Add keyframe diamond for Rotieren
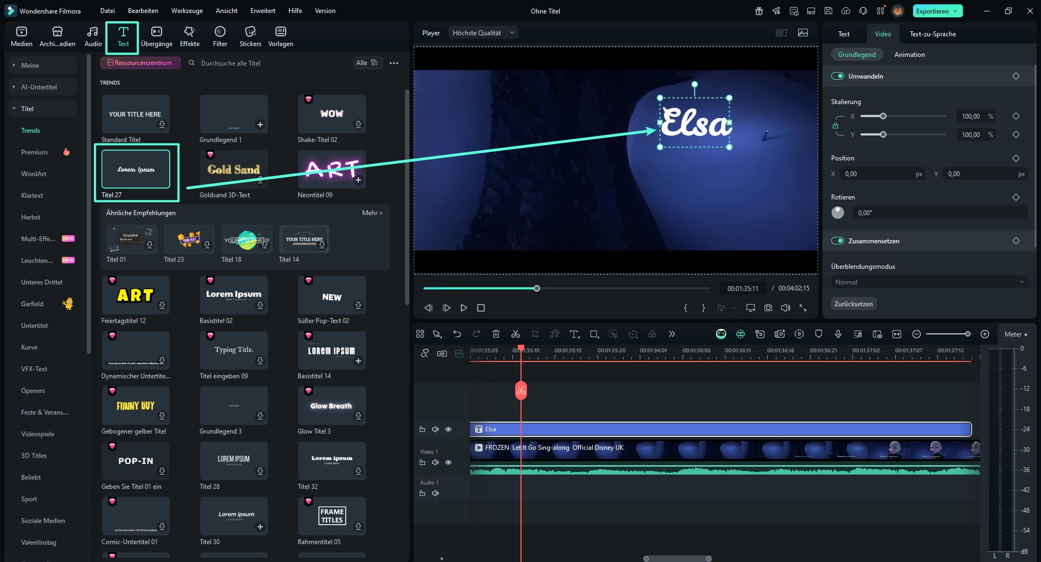 pyautogui.click(x=1016, y=197)
